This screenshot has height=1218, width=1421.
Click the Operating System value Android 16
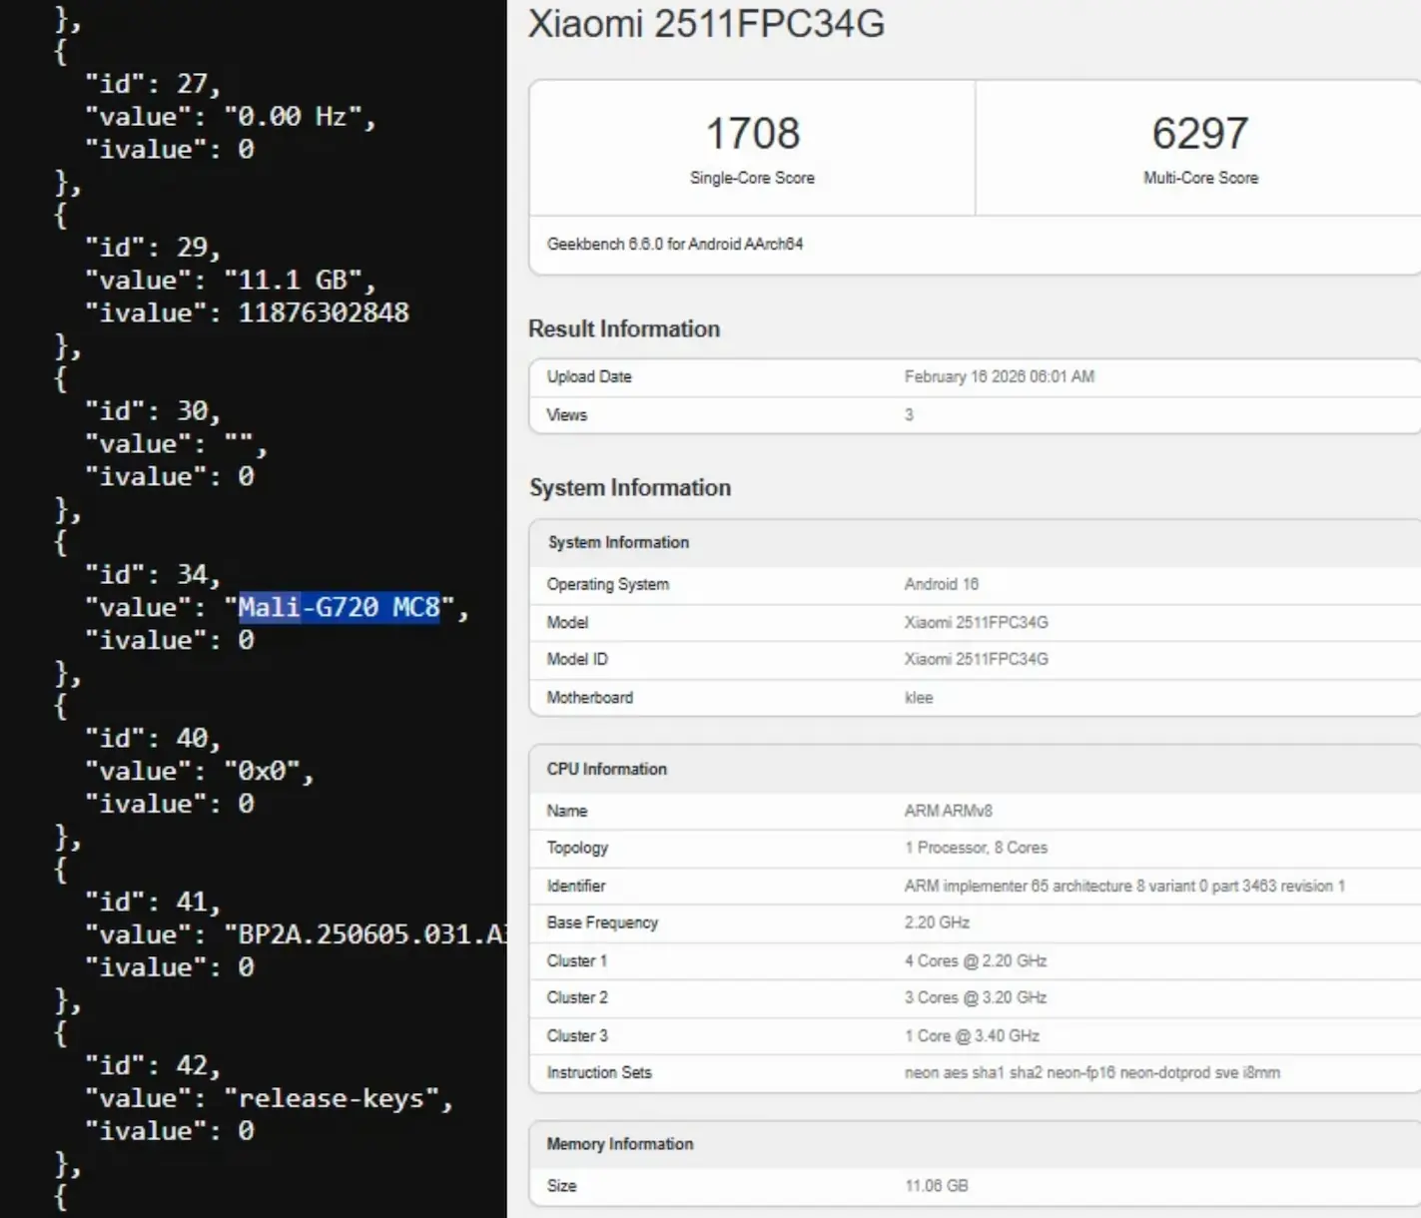point(941,584)
